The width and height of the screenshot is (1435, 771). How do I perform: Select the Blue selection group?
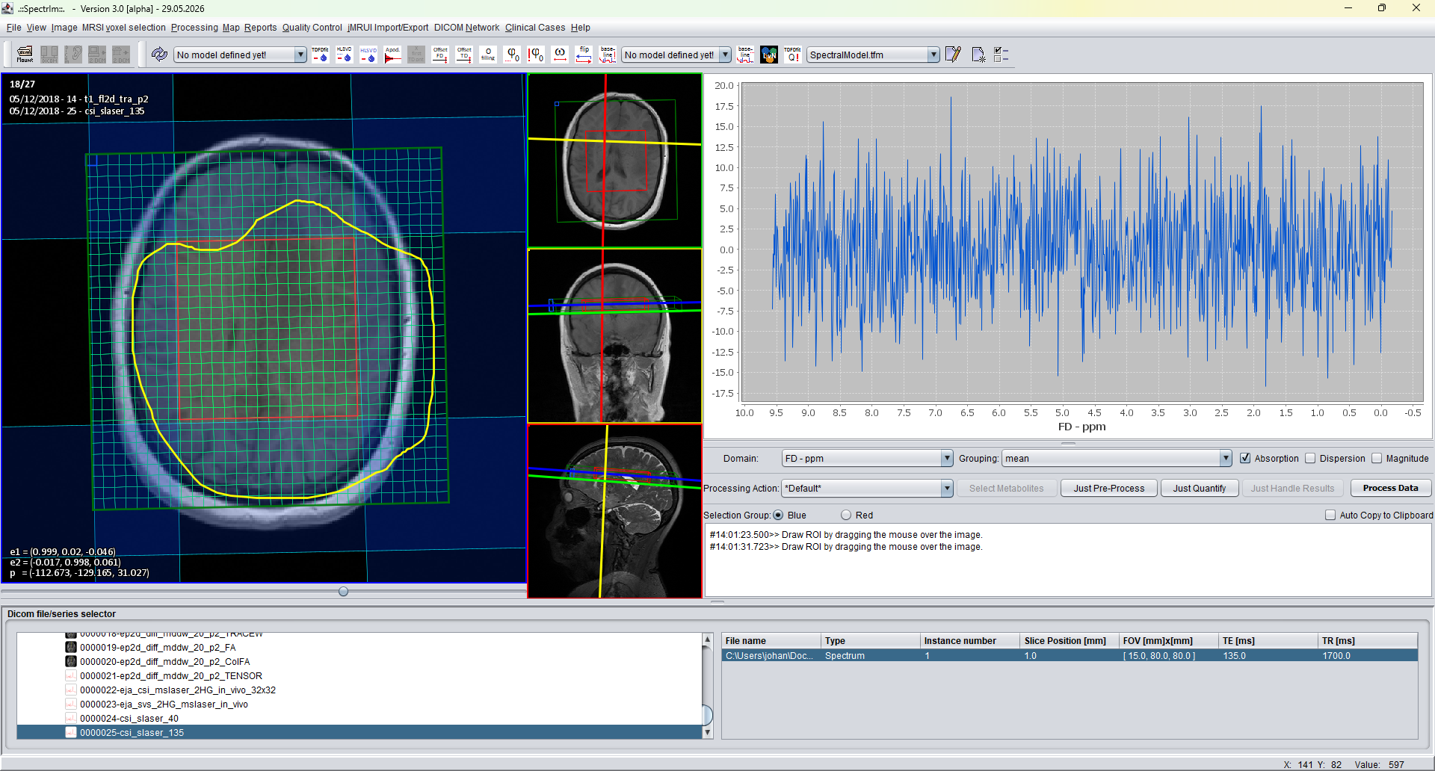tap(778, 515)
